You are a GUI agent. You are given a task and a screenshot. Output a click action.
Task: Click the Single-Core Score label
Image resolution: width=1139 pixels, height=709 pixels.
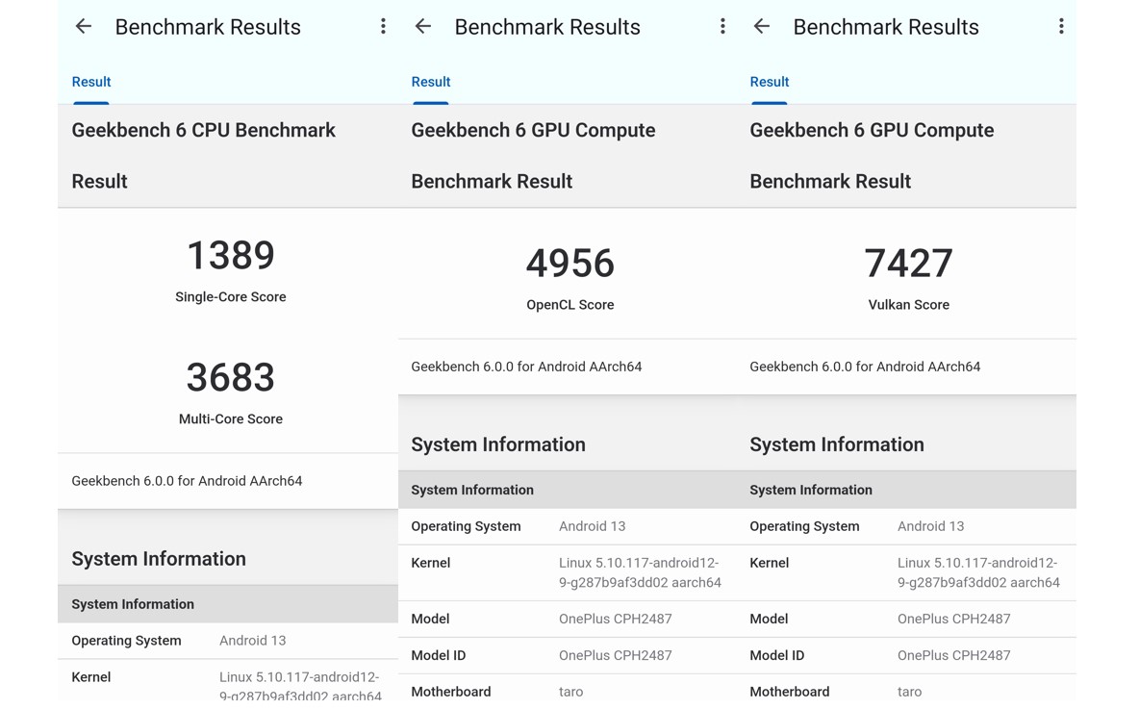(x=231, y=297)
